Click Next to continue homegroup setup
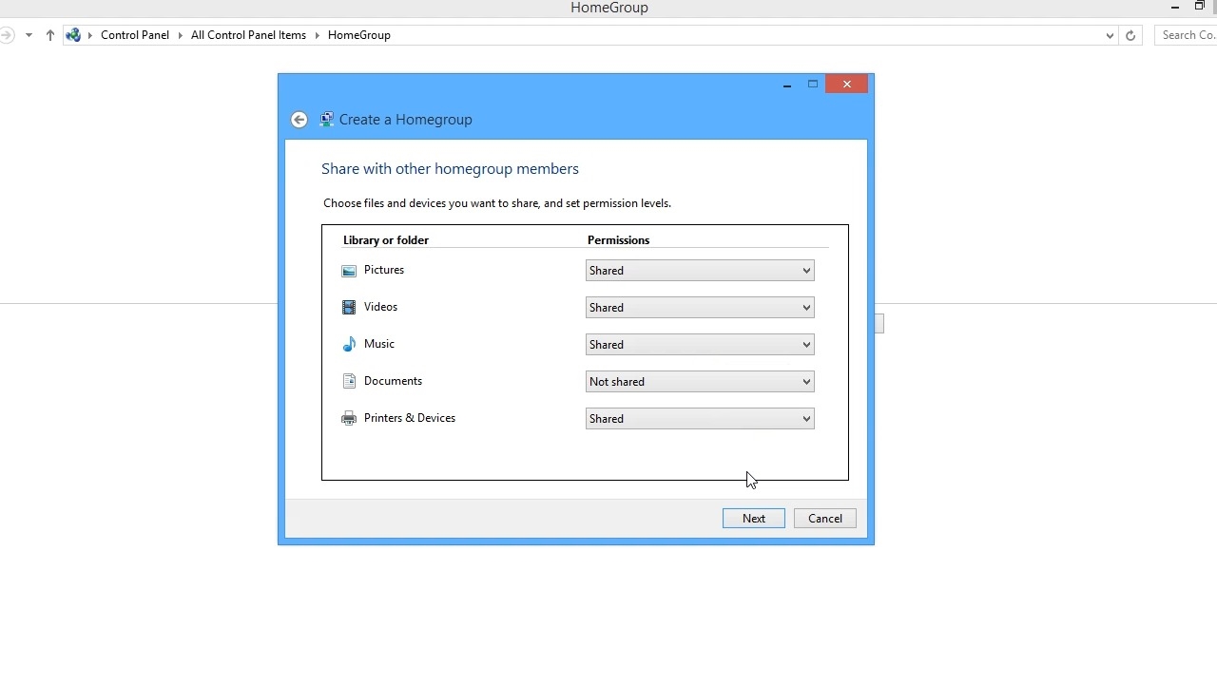The width and height of the screenshot is (1217, 684). tap(754, 519)
